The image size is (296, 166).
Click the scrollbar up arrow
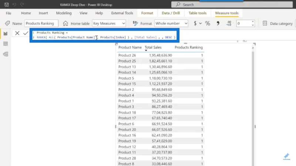(x=253, y=48)
